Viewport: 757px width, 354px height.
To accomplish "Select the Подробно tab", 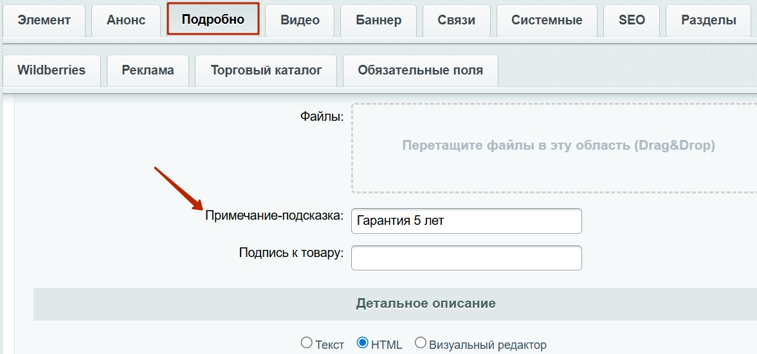I will (x=213, y=19).
